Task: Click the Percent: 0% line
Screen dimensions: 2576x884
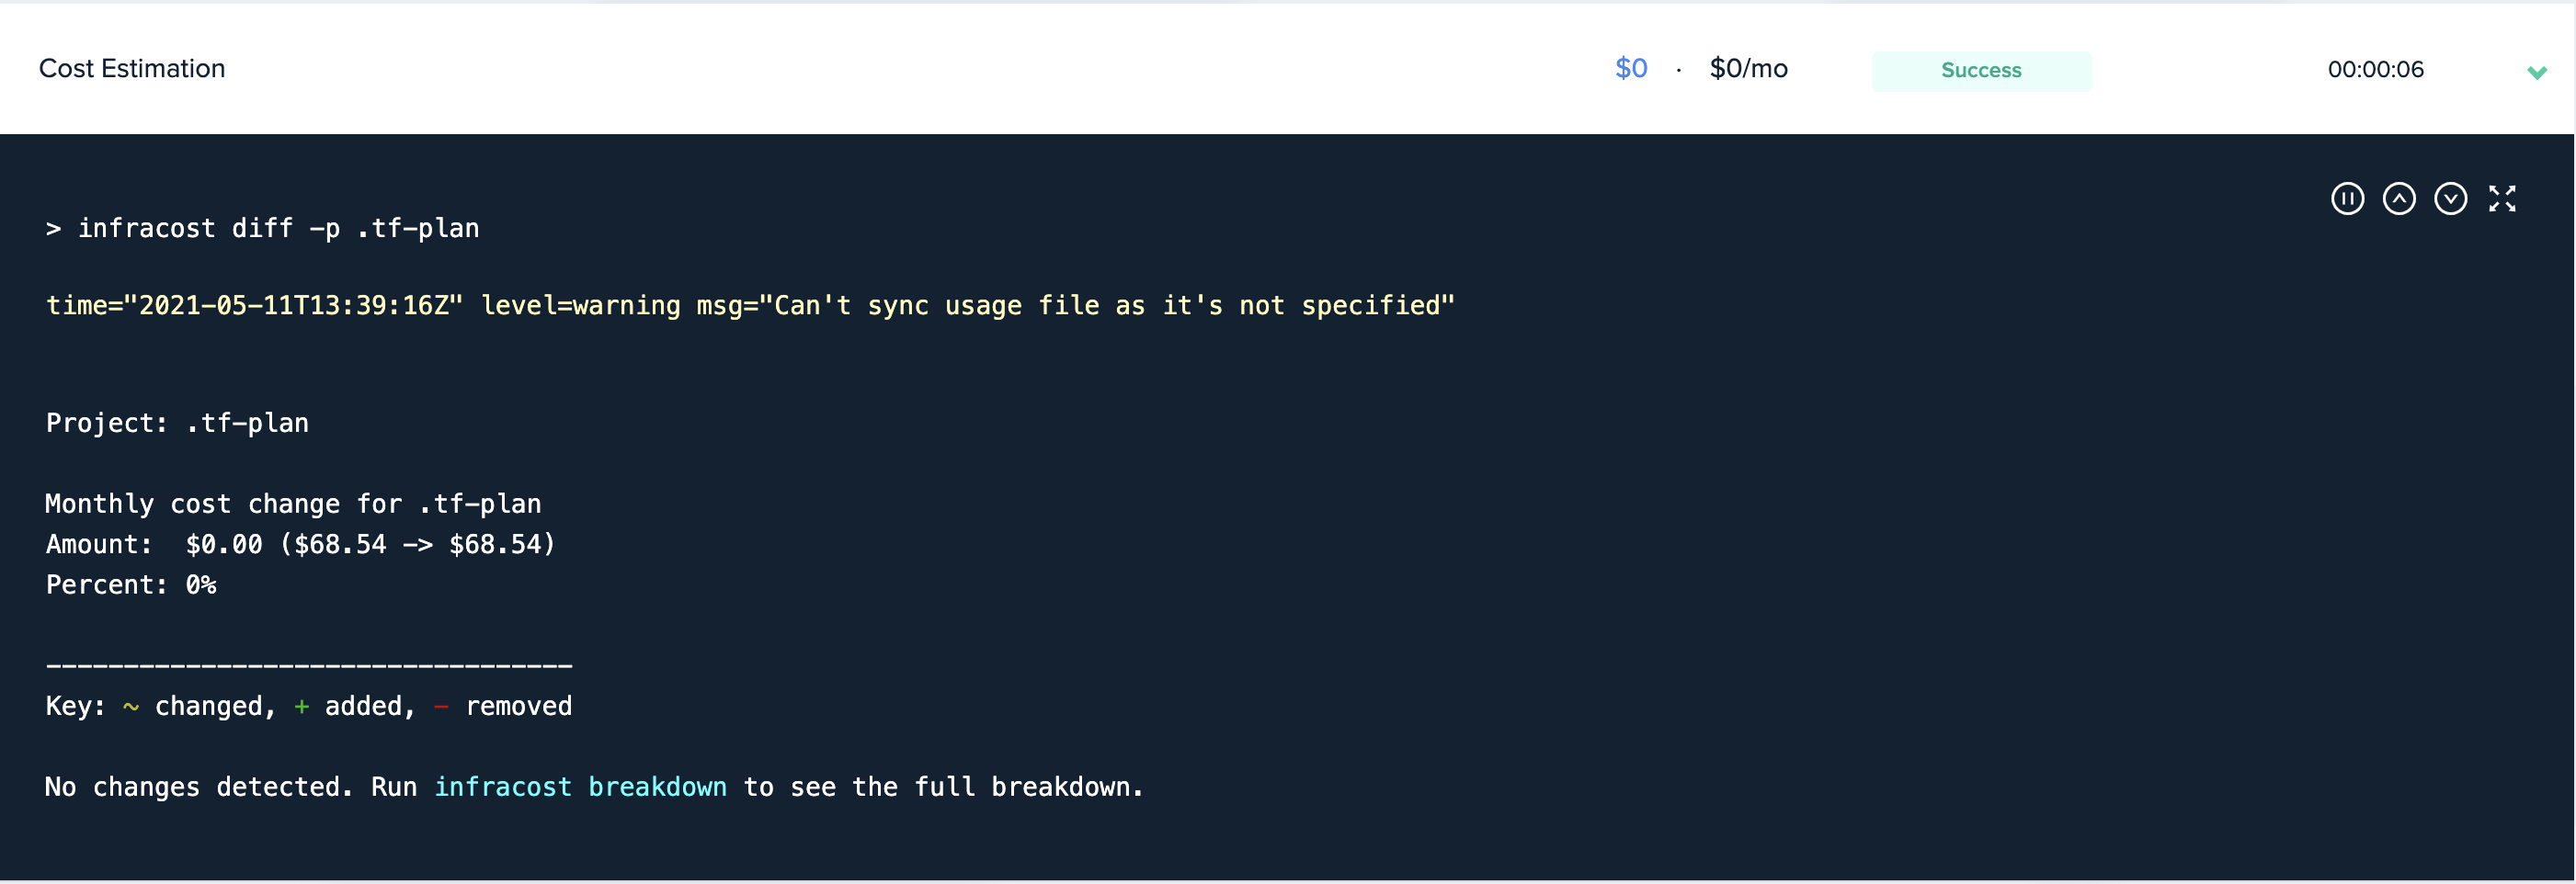Action: point(131,585)
